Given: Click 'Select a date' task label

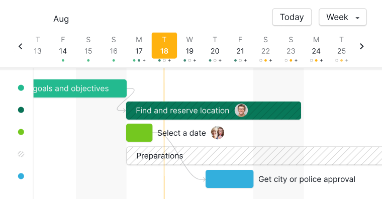Looking at the screenshot, I should (181, 133).
